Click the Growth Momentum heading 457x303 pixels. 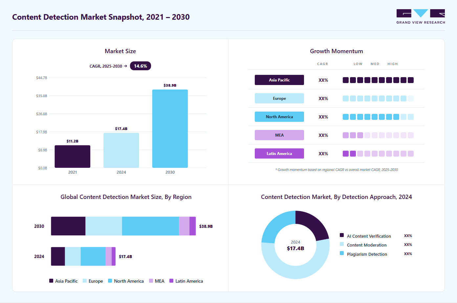point(337,51)
